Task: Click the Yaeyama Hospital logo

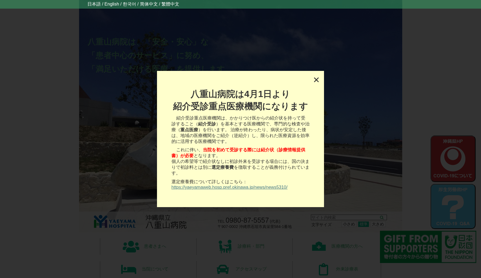Action: 114,222
